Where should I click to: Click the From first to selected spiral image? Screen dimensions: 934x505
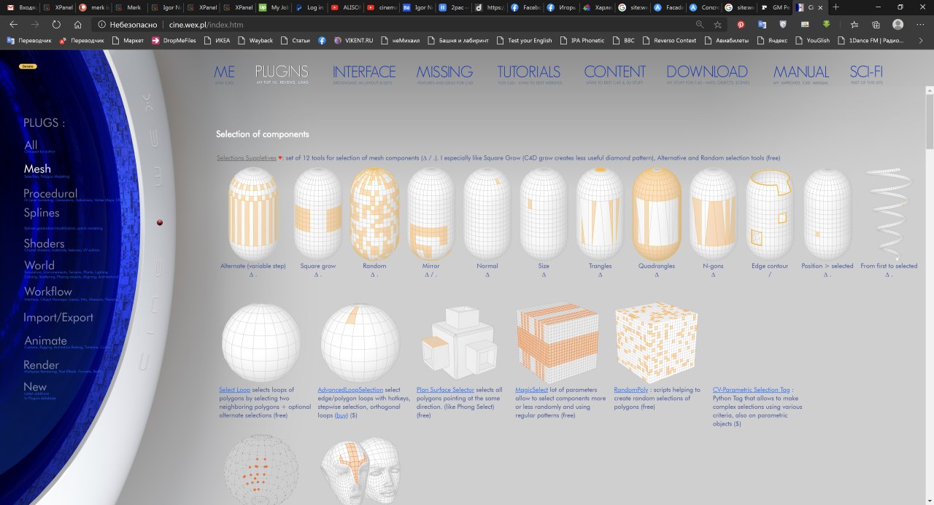[889, 214]
